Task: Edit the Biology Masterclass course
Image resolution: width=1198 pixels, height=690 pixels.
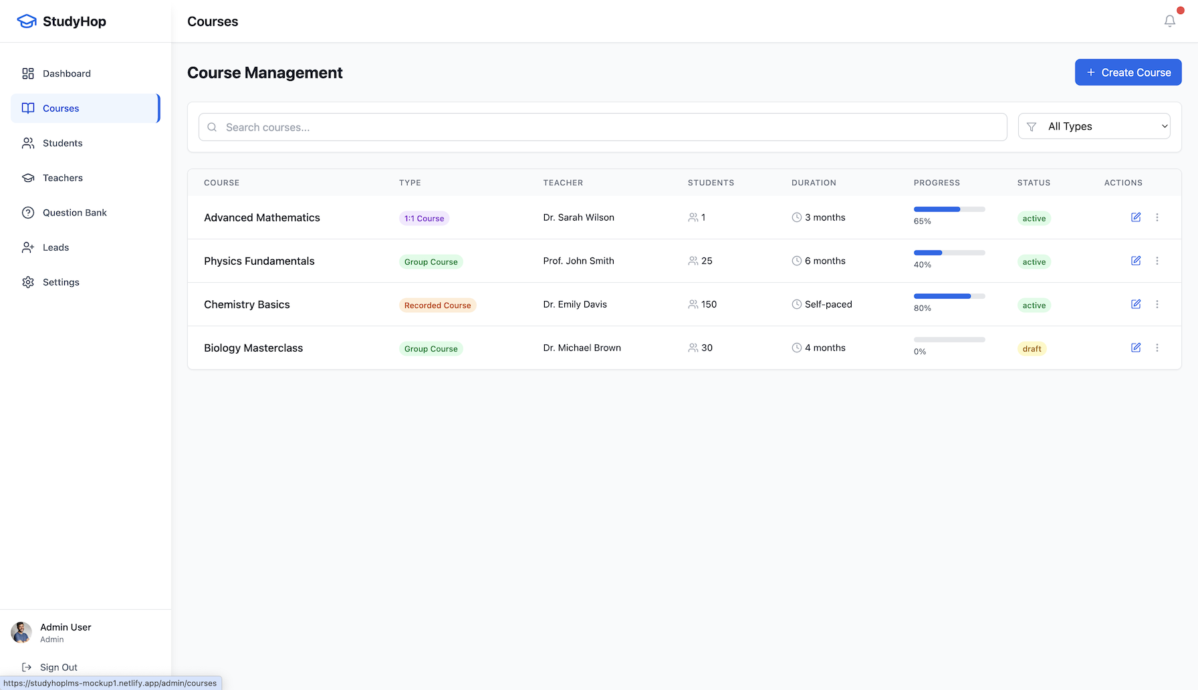Action: click(1135, 348)
